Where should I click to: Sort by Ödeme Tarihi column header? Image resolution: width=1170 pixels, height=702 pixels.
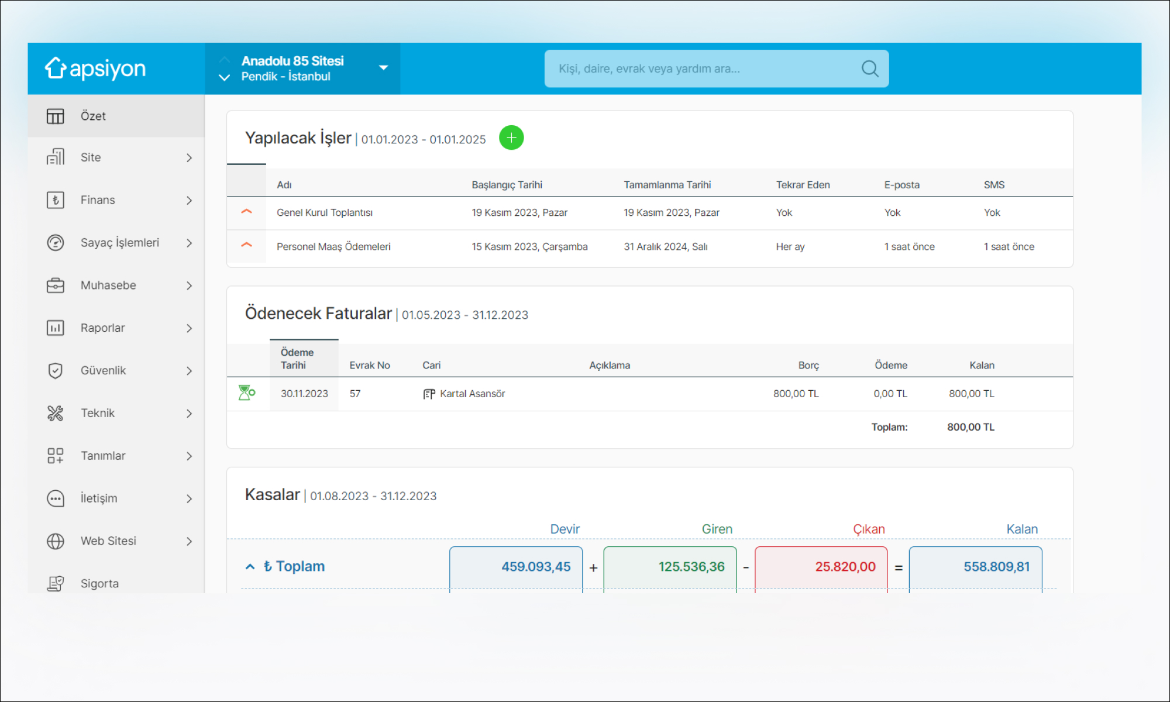coord(297,359)
